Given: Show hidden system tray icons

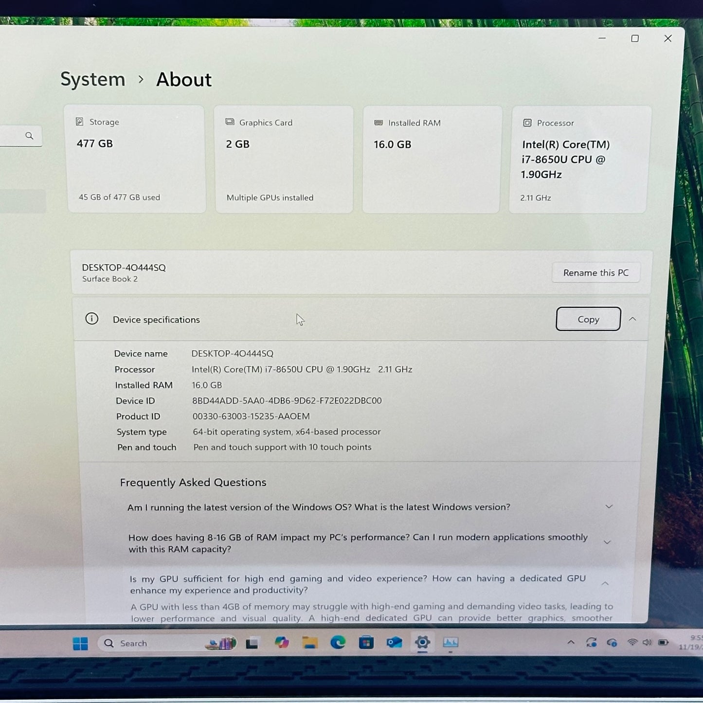Looking at the screenshot, I should [571, 643].
